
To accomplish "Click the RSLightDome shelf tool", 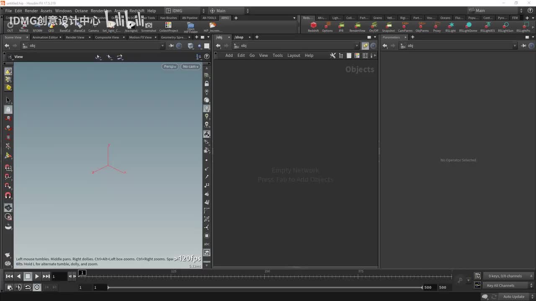I will click(468, 26).
